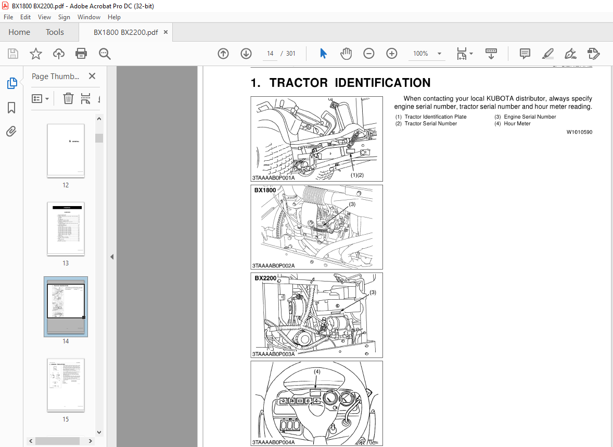
Task: Collapse the navigation pane with left arrow
Action: pyautogui.click(x=112, y=257)
